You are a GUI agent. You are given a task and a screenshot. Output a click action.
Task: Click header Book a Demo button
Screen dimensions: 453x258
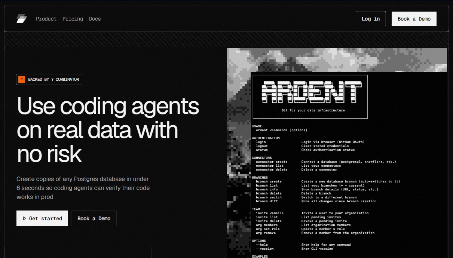[414, 19]
